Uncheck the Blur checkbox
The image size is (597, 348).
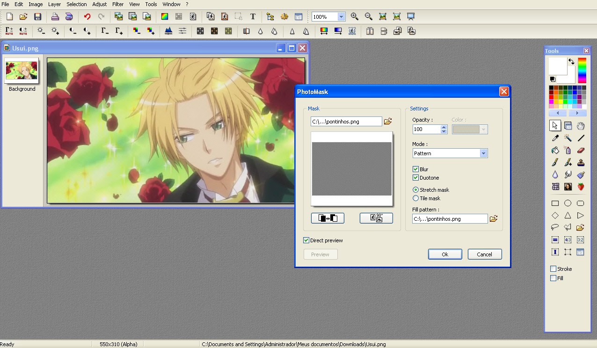click(x=415, y=169)
